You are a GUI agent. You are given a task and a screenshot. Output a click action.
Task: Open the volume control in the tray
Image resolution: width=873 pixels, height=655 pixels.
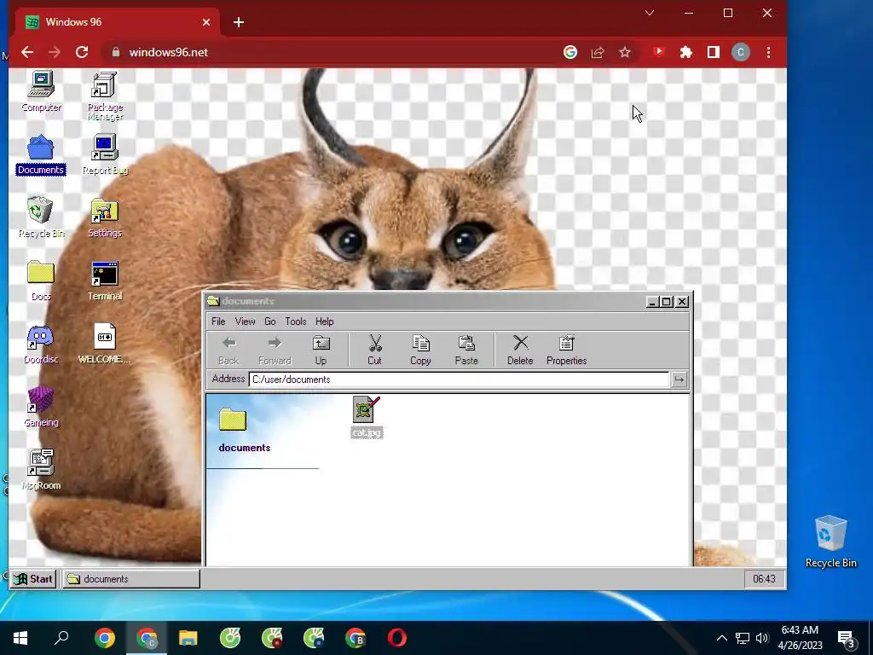click(x=761, y=638)
